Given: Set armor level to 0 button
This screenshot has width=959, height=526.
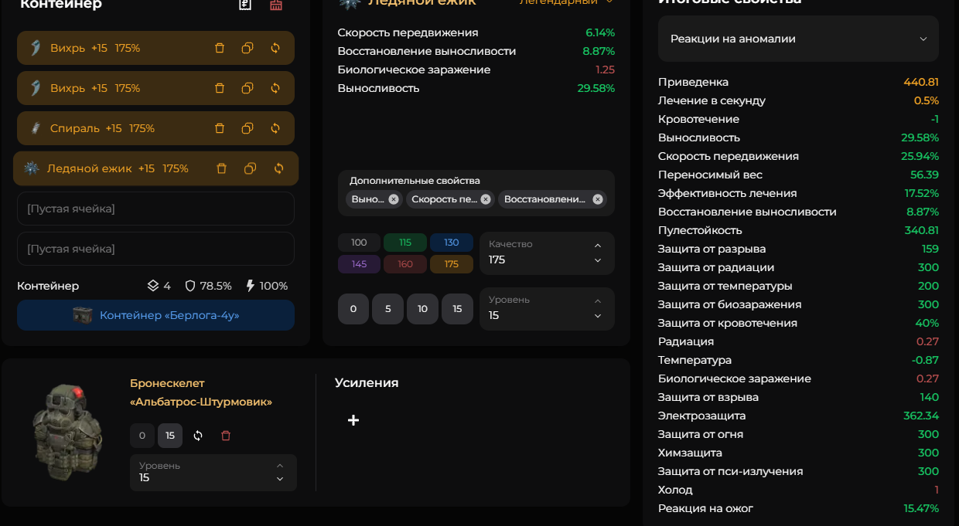Looking at the screenshot, I should tap(142, 436).
